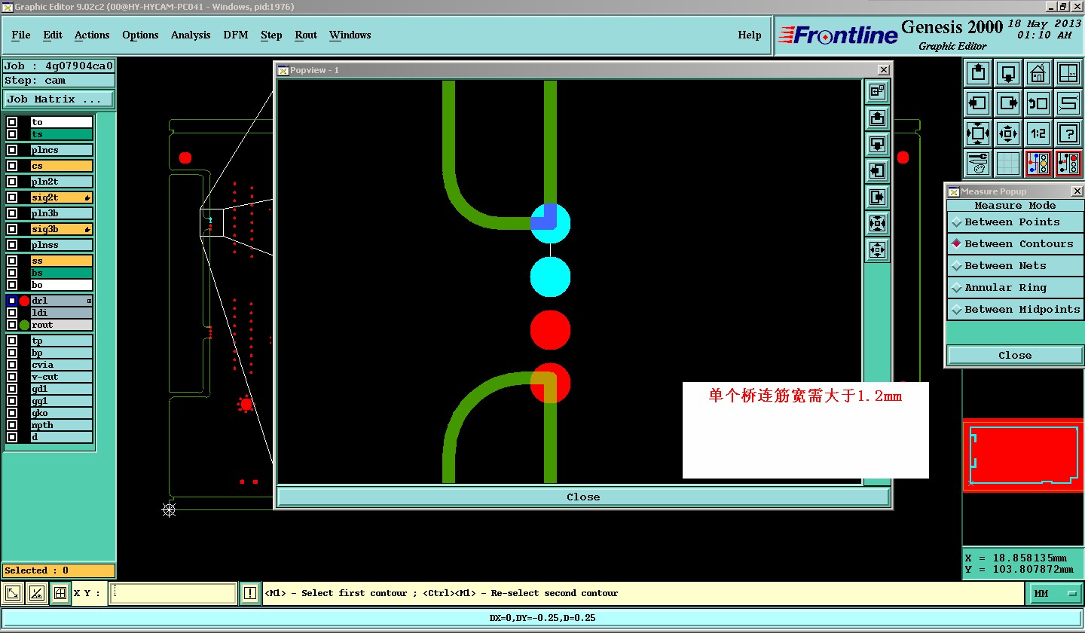Click the previous view return icon
Image resolution: width=1085 pixels, height=633 pixels.
pyautogui.click(x=1038, y=103)
